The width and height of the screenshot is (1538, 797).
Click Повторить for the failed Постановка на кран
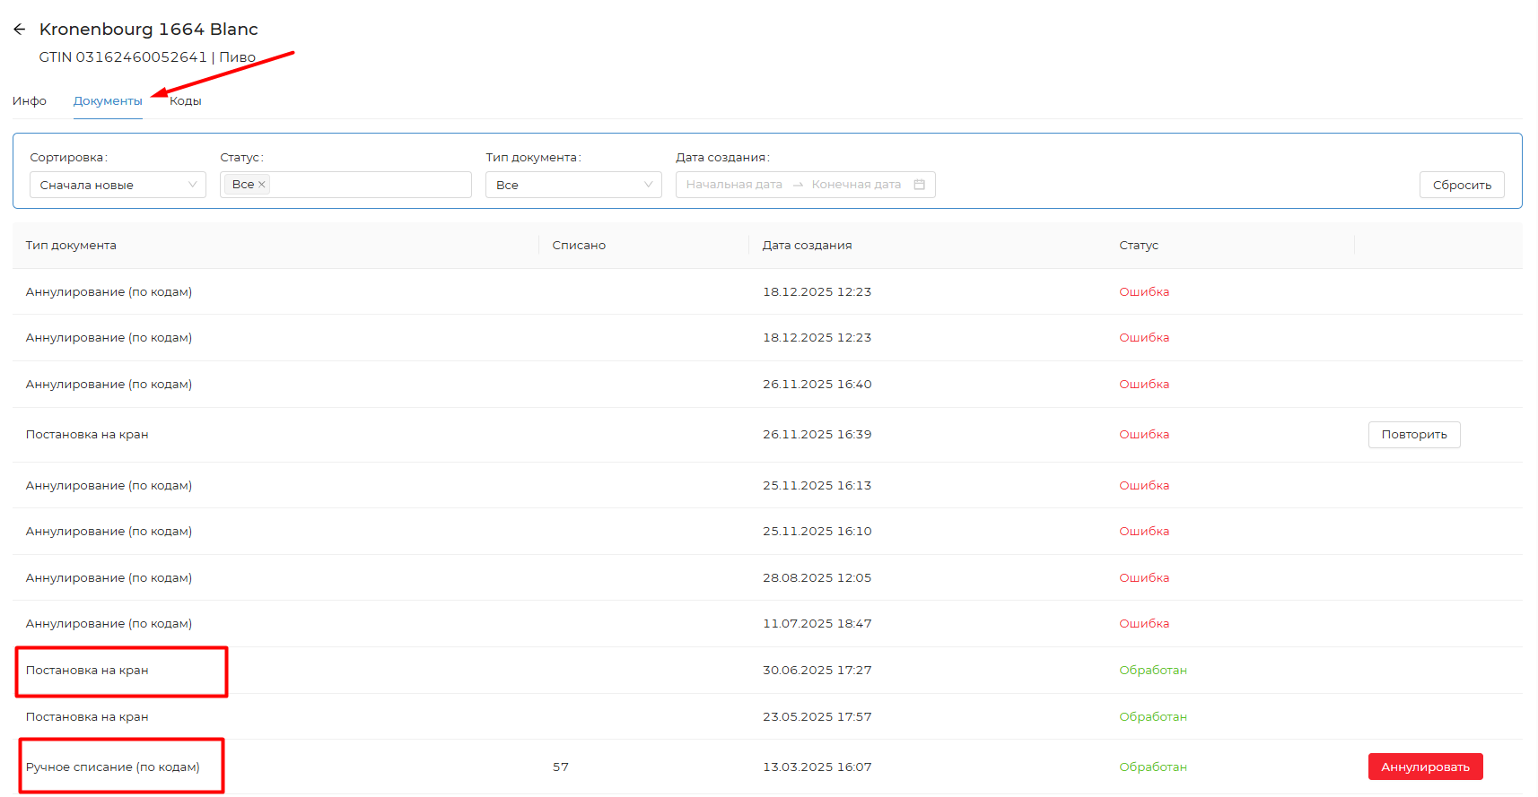[1413, 435]
